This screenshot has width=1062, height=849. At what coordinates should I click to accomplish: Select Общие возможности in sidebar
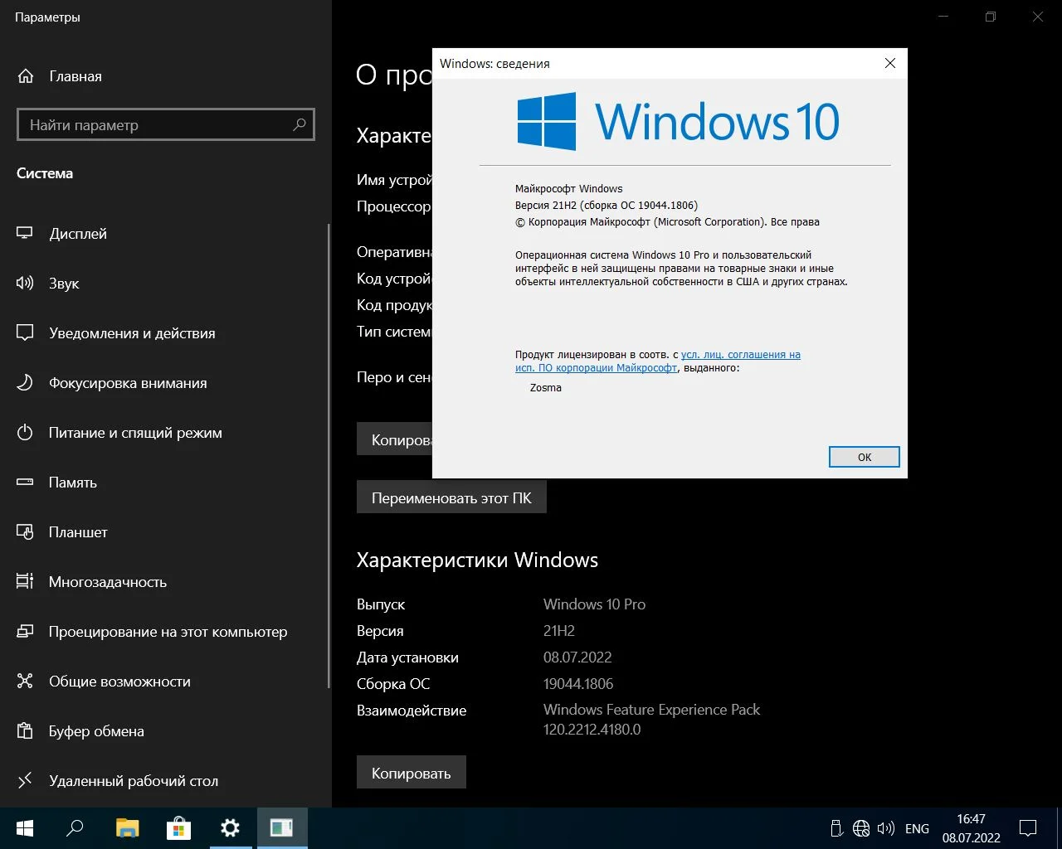tap(119, 682)
